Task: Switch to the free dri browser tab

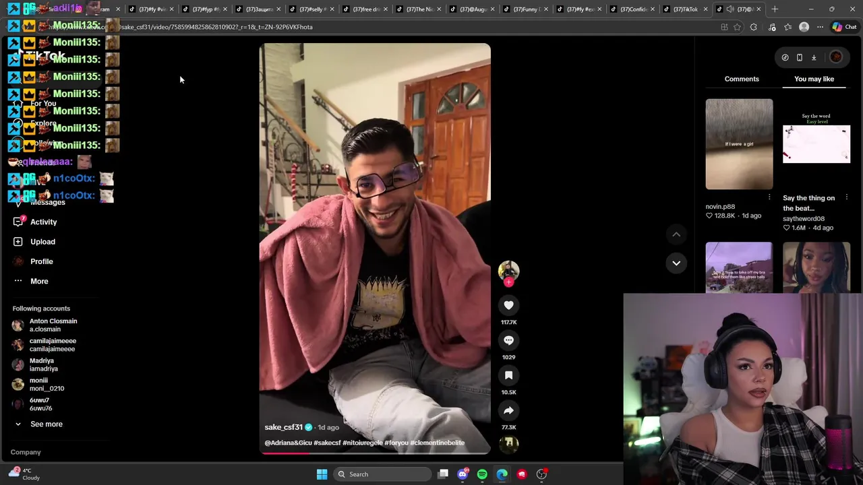Action: click(366, 9)
